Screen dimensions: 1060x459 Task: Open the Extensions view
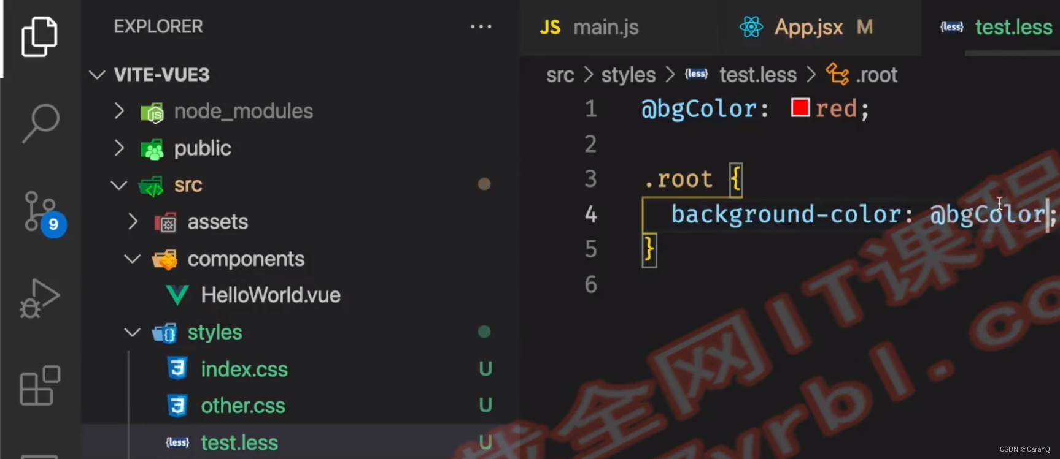(40, 385)
